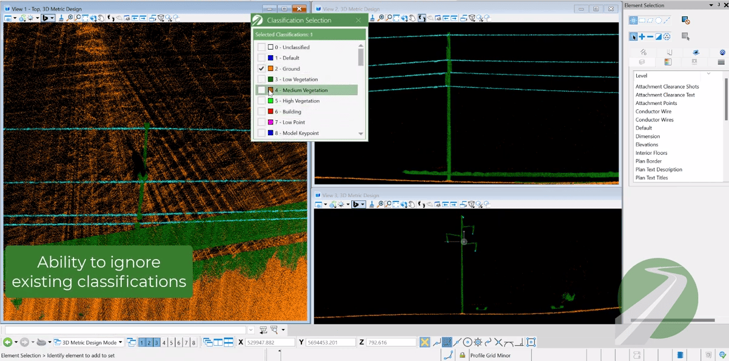Viewport: 729px width, 361px height.
Task: Open the 3D Metric Design Mode dropdown
Action: pyautogui.click(x=120, y=342)
